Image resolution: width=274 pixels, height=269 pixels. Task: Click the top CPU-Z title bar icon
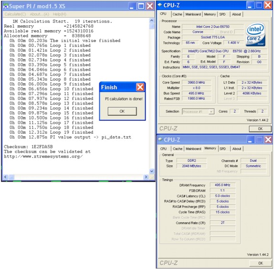pos(160,5)
